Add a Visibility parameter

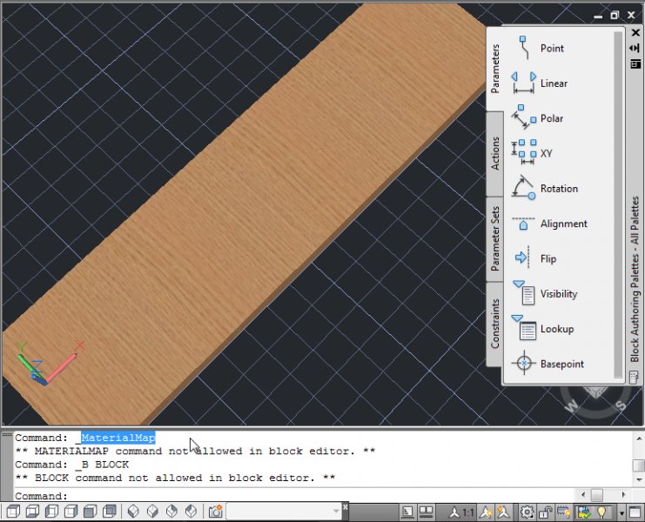[544, 293]
